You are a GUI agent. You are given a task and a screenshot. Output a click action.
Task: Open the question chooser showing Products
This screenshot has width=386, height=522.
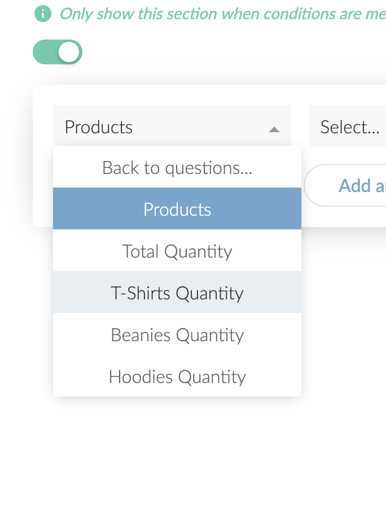[141, 127]
